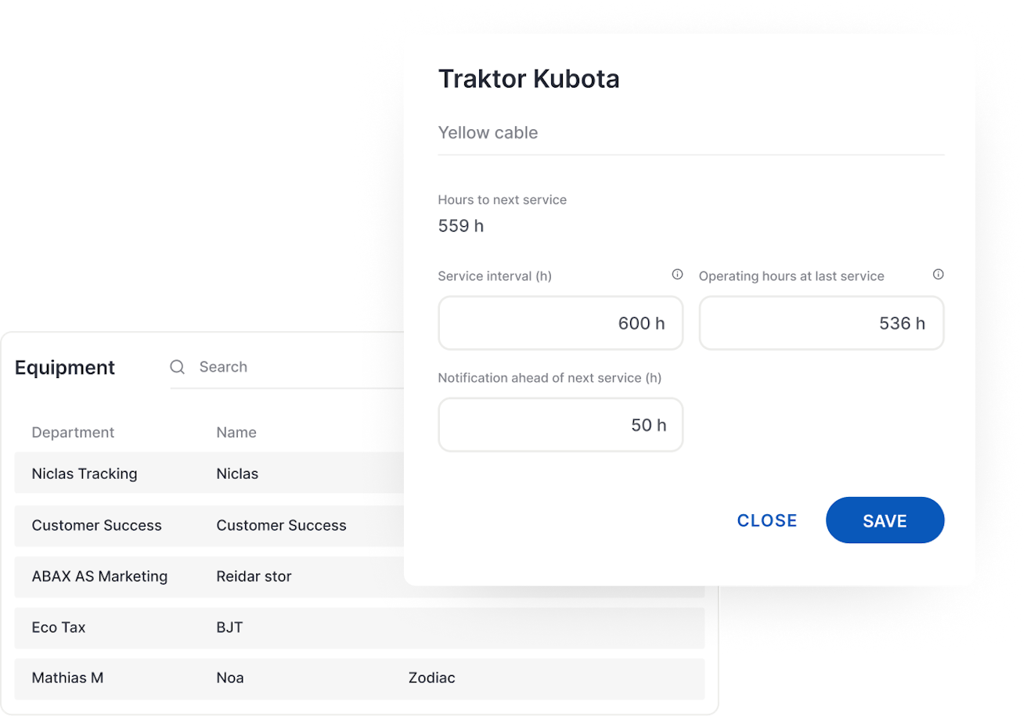Select the Eco Tax department cell
This screenshot has width=1027, height=716.
pyautogui.click(x=59, y=628)
